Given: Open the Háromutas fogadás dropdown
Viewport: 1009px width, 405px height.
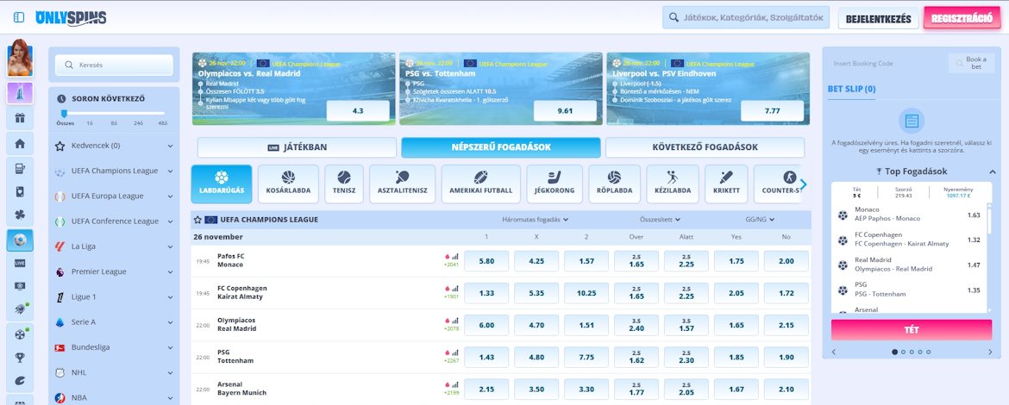Looking at the screenshot, I should 535,220.
